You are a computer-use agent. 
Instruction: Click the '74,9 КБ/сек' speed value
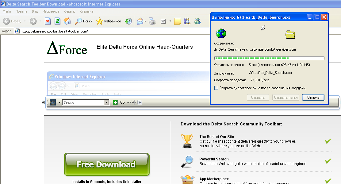[x=260, y=80]
